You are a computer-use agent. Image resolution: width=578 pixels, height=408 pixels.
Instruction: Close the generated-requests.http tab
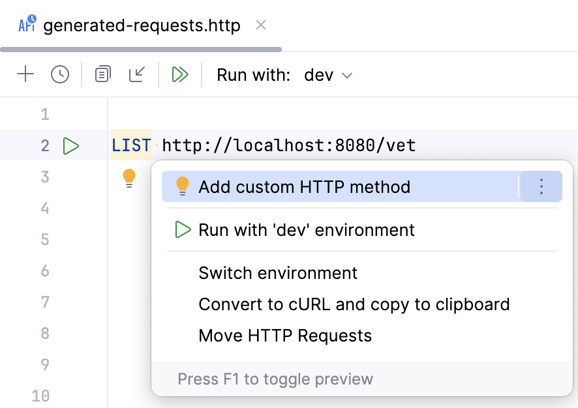pyautogui.click(x=260, y=25)
